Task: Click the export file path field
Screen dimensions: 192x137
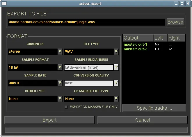Action: (86, 22)
